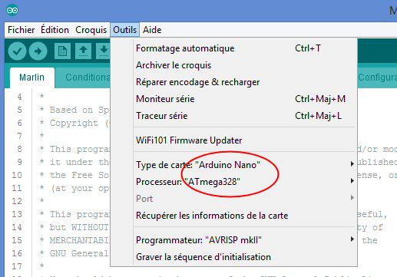Open the Aide menu
397x277 pixels.
point(152,30)
